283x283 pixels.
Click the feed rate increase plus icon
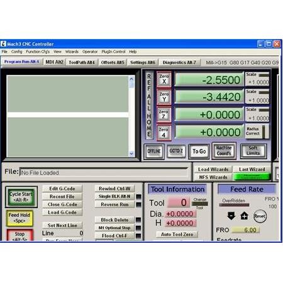point(244,216)
